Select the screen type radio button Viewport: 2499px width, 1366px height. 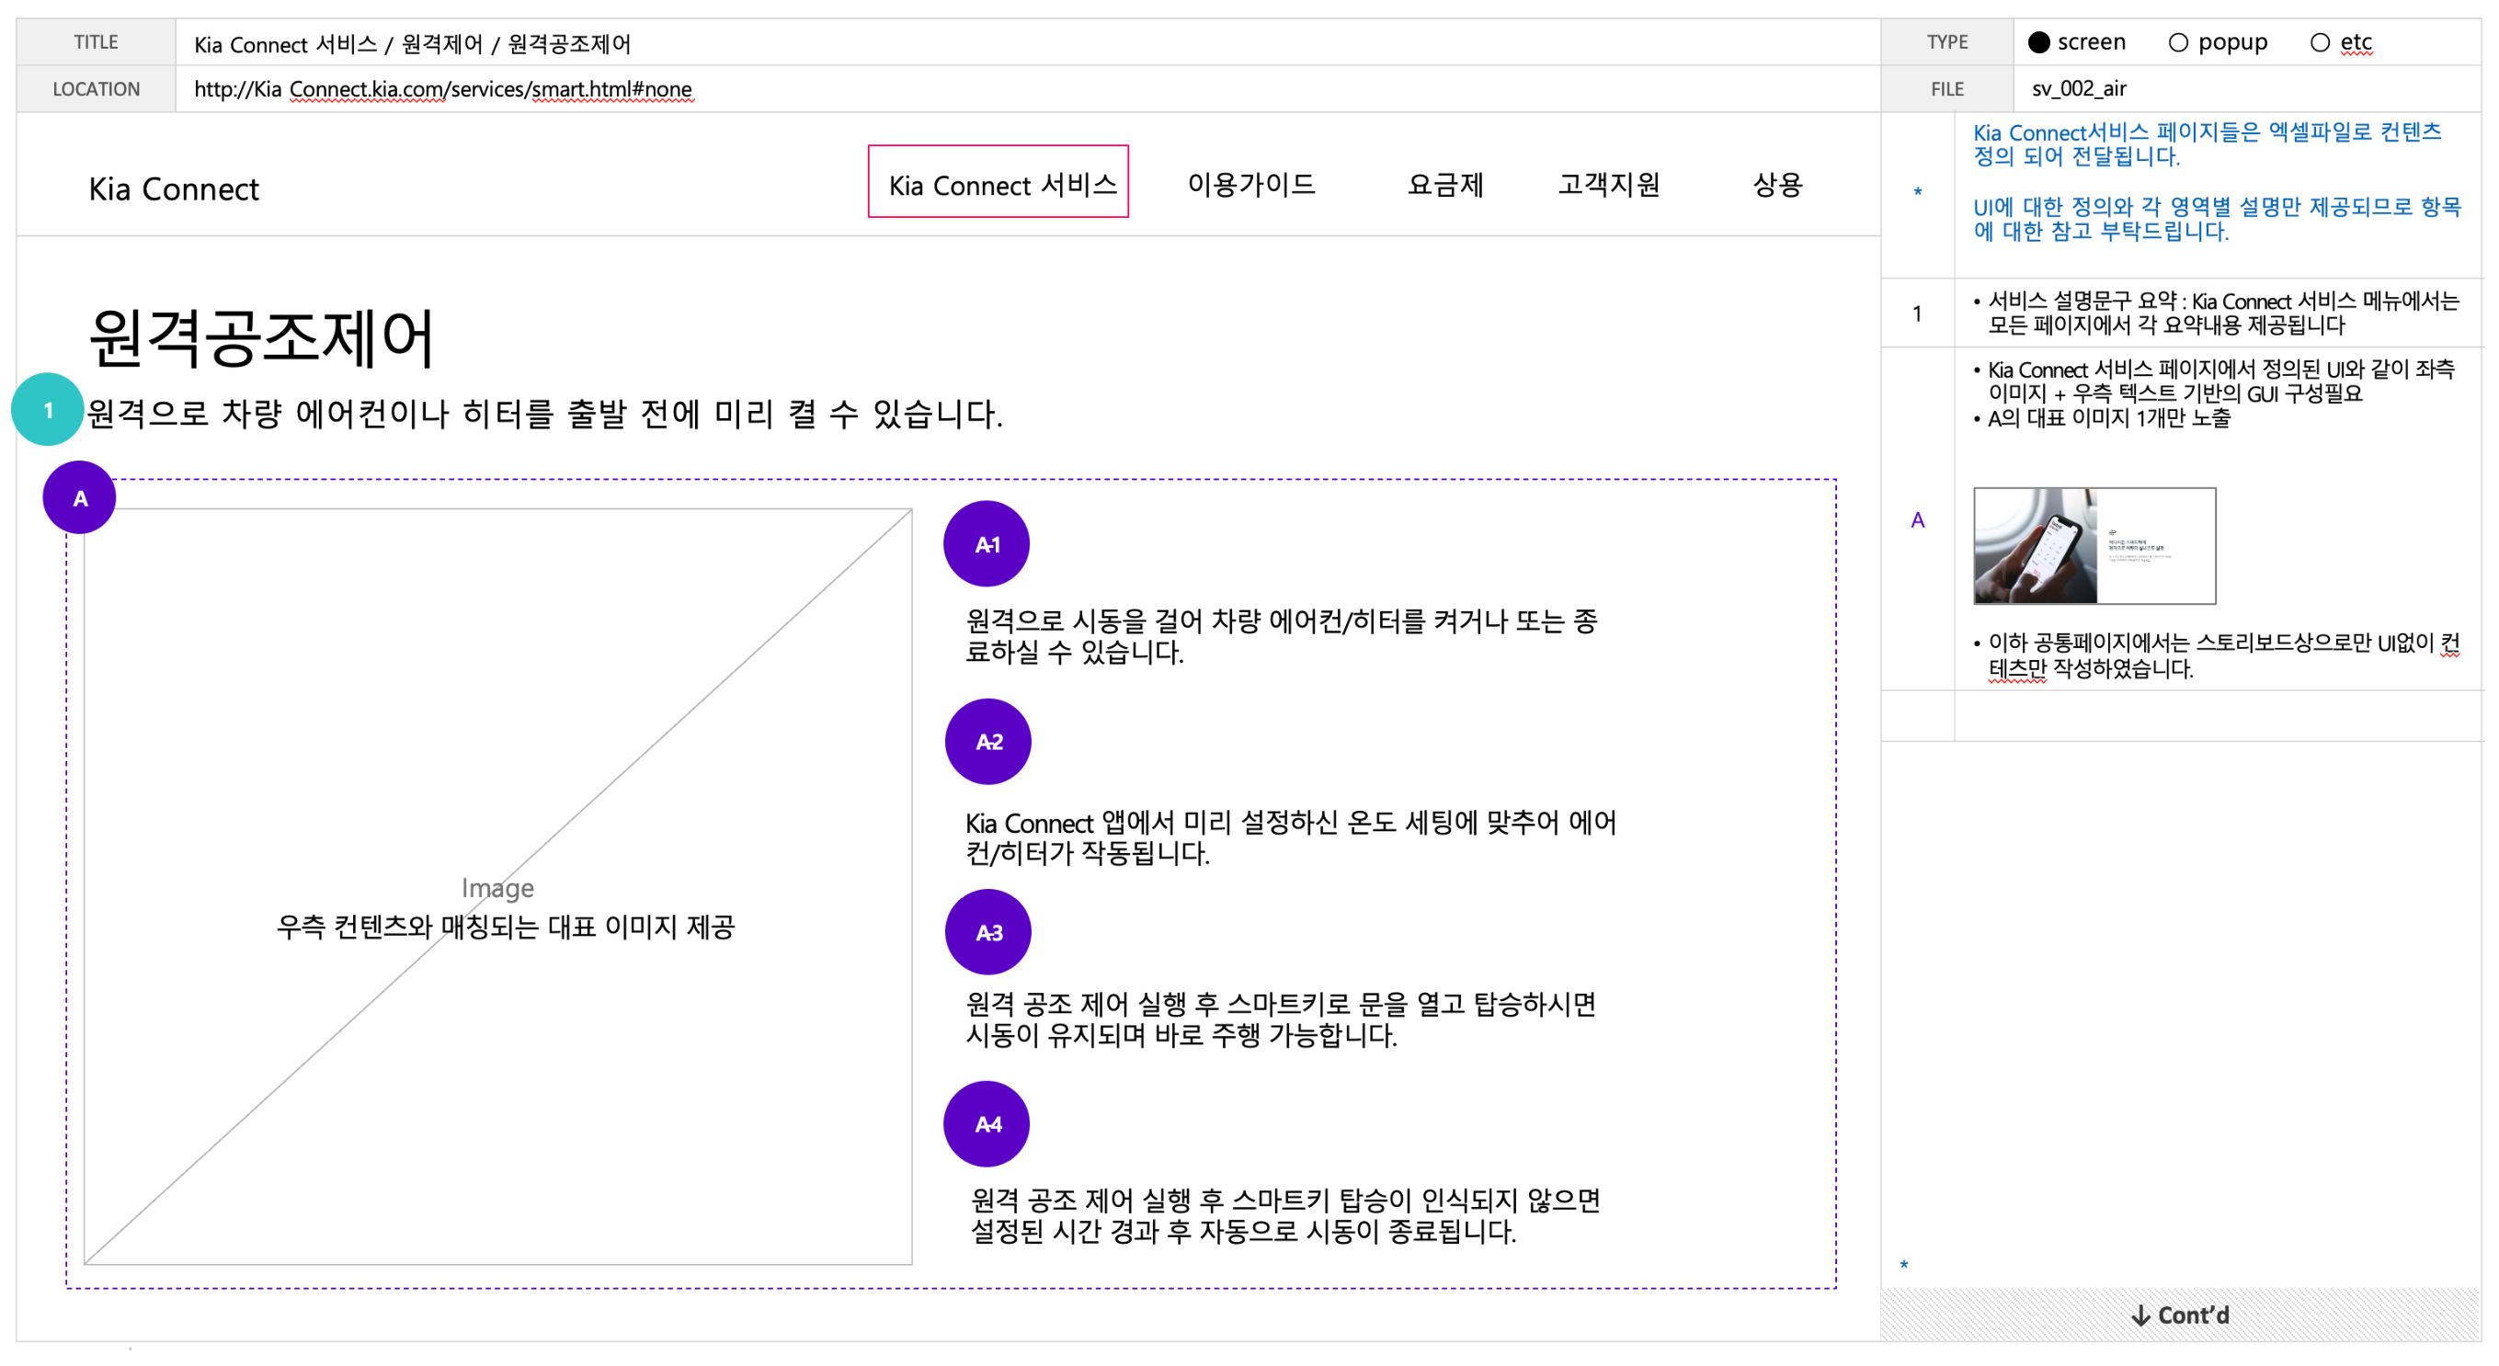2039,42
